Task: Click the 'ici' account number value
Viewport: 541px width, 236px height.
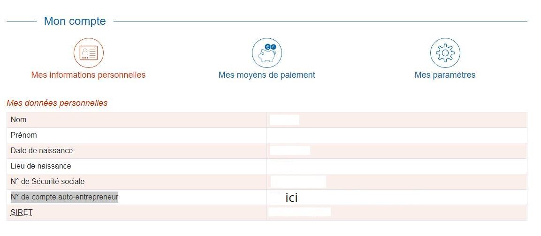Action: [291, 198]
